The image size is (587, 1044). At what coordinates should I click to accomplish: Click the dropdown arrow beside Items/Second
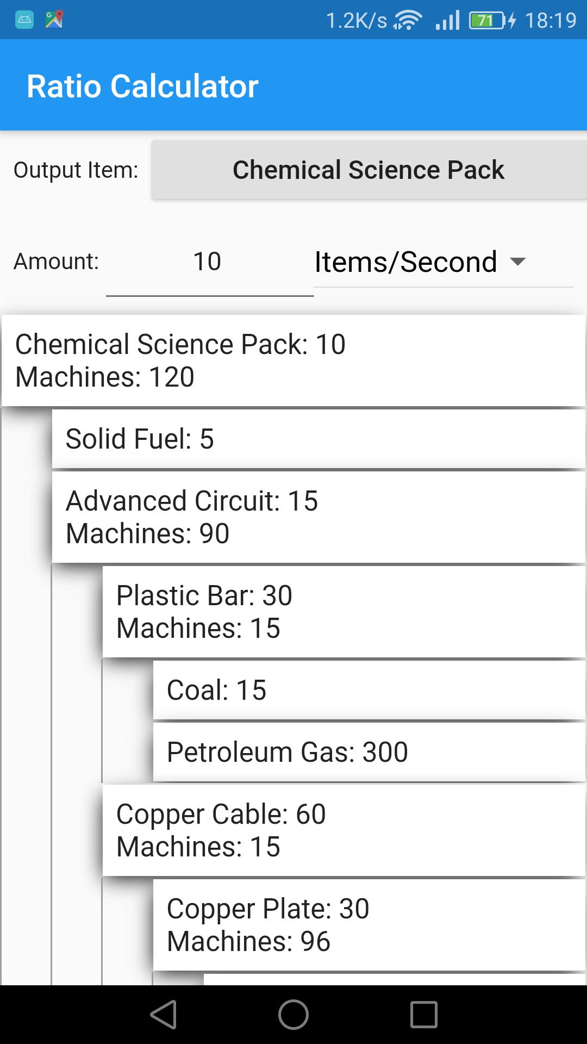coord(518,262)
